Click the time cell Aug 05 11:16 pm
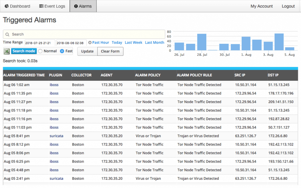This screenshot has width=301, height=188. pos(18,119)
